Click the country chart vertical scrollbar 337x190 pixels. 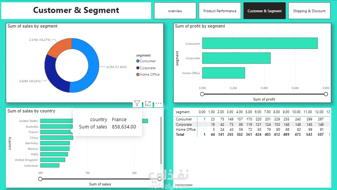pos(161,141)
